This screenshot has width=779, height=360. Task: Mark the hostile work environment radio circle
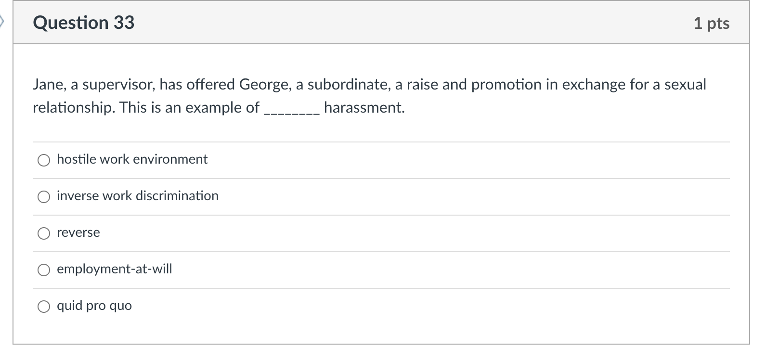point(44,159)
